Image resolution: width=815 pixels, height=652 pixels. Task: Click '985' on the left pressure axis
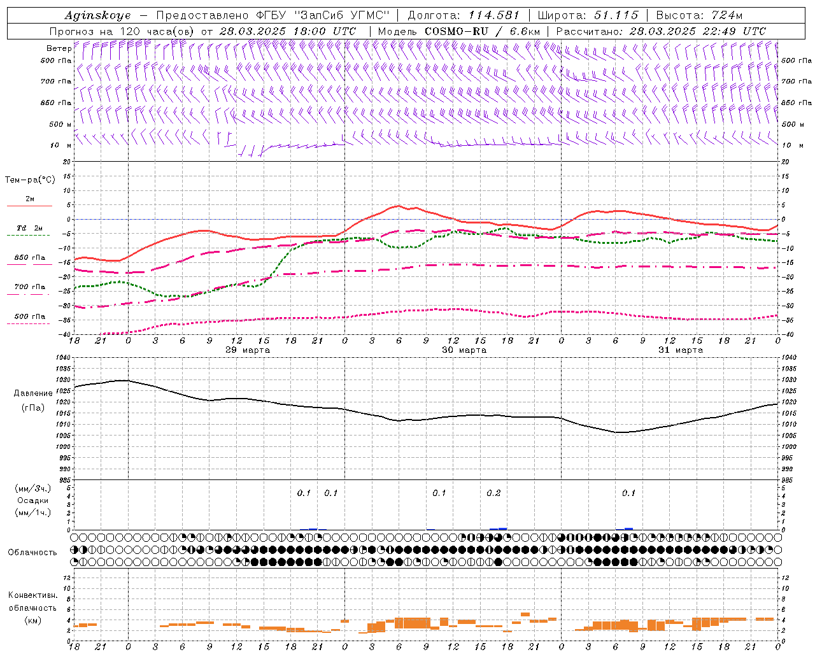[x=64, y=479]
